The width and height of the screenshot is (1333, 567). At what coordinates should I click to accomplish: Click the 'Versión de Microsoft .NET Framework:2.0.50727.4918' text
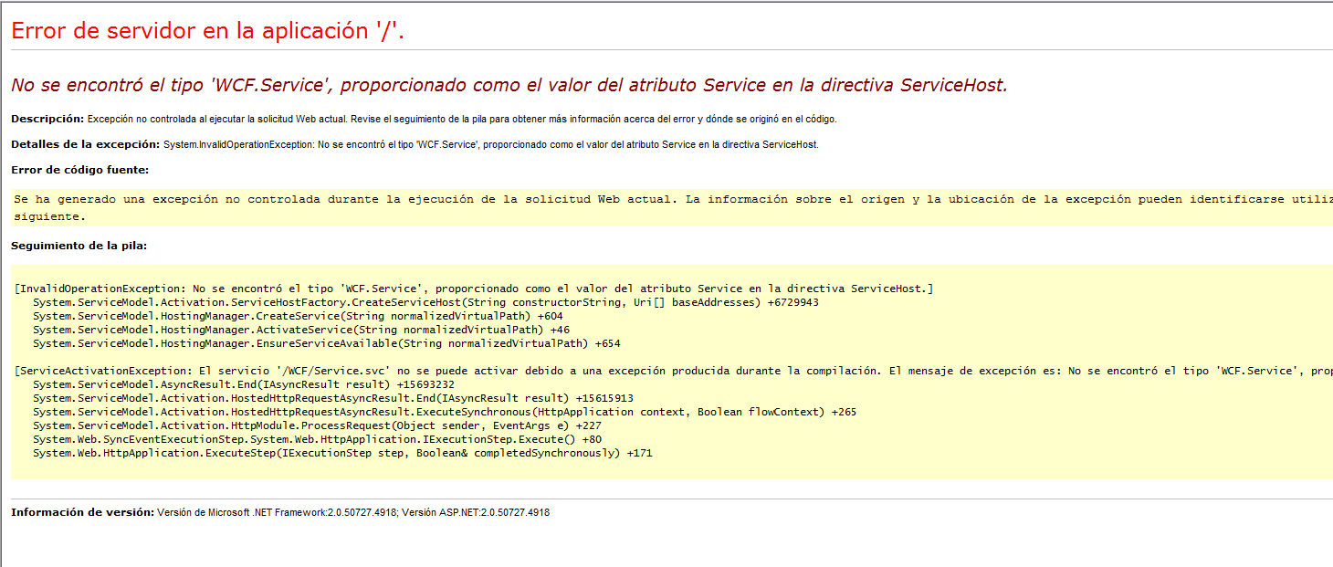(x=277, y=512)
